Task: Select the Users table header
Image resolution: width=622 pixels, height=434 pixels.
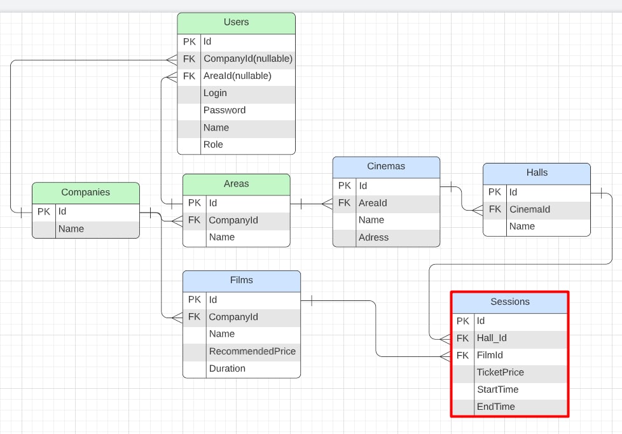Action: click(x=236, y=22)
